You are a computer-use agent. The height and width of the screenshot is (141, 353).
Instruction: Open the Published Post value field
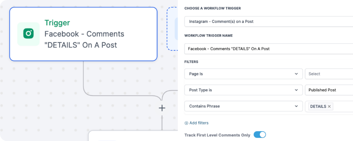coord(329,90)
